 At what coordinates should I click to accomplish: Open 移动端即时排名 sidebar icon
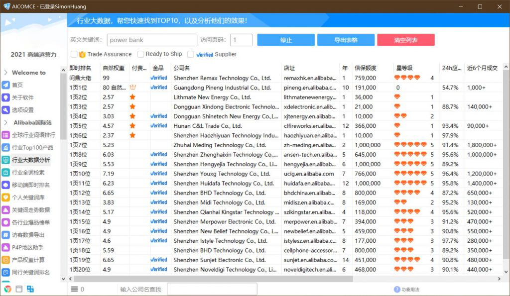click(x=5, y=185)
